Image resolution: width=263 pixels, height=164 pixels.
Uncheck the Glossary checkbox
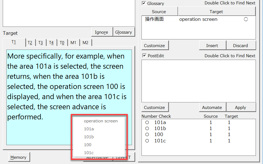[144, 3]
